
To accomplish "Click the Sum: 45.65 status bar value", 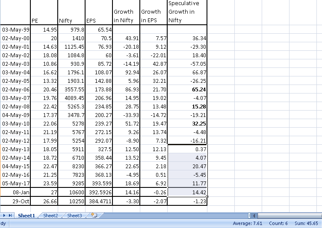I will [x=305, y=223].
